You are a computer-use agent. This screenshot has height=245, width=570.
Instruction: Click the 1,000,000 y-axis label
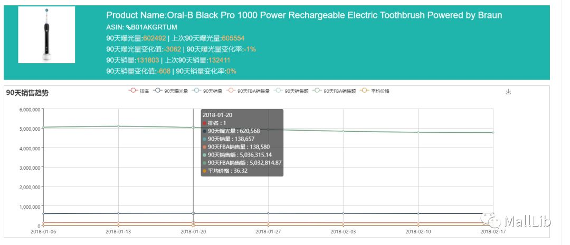click(x=31, y=207)
